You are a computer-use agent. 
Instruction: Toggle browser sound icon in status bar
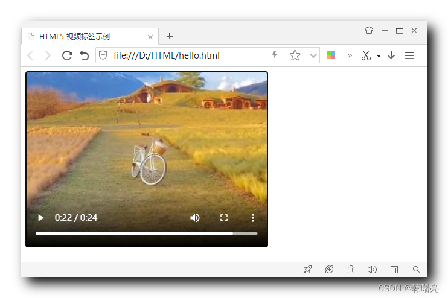(372, 270)
